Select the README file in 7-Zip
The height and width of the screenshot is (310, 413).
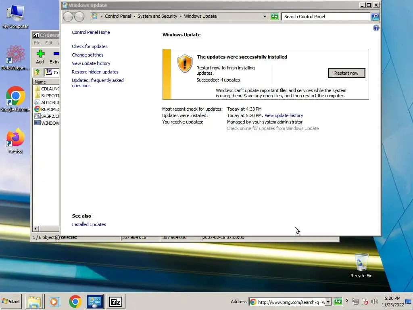pos(47,109)
